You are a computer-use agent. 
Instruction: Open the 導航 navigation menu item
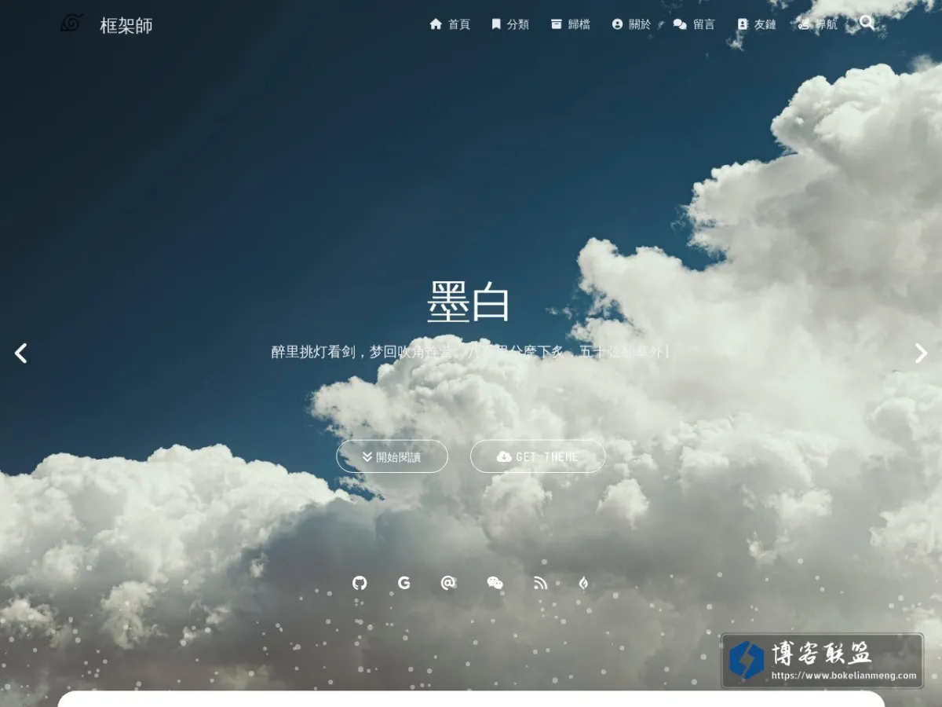tap(817, 24)
